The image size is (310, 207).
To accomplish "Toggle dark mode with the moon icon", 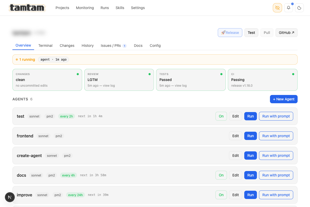I will [x=299, y=8].
